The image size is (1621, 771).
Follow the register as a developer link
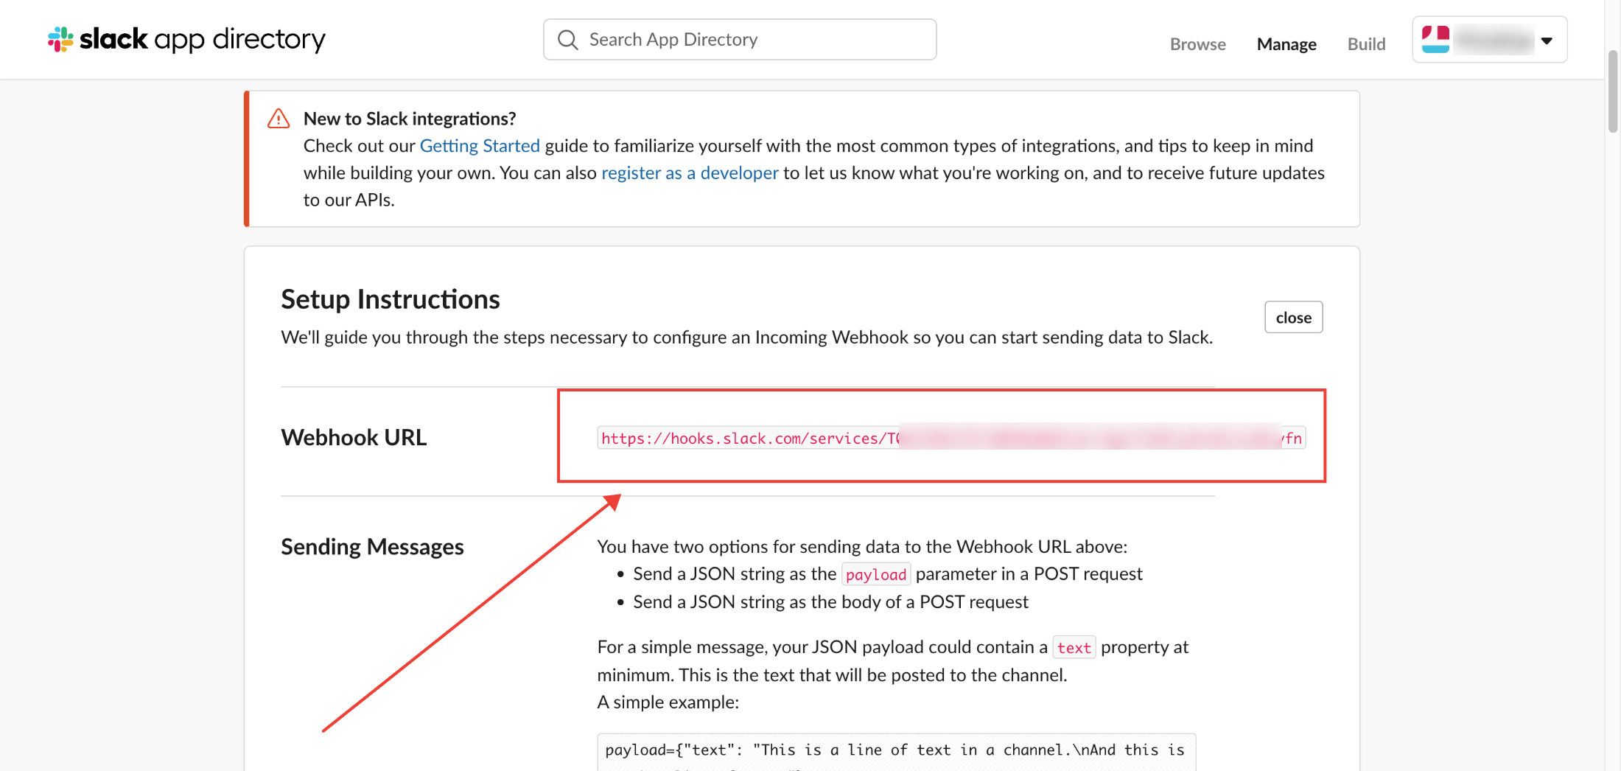tap(690, 173)
